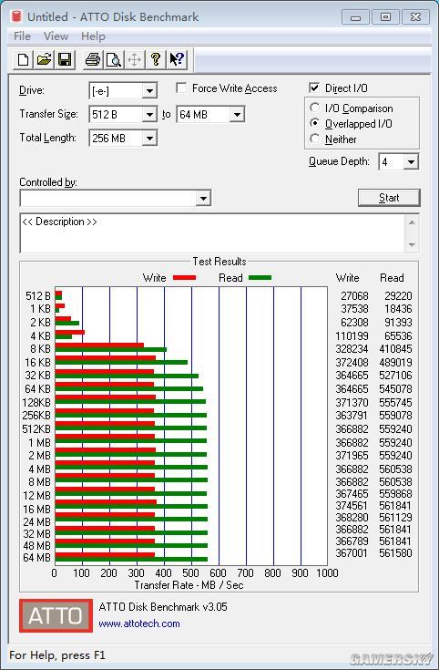Image resolution: width=439 pixels, height=670 pixels.
Task: Click the ATTO logo at the bottom
Action: tap(56, 615)
